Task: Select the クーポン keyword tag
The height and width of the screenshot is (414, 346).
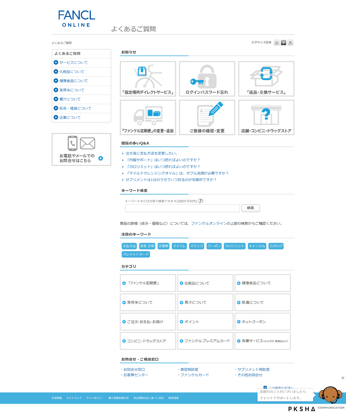Action: (214, 246)
